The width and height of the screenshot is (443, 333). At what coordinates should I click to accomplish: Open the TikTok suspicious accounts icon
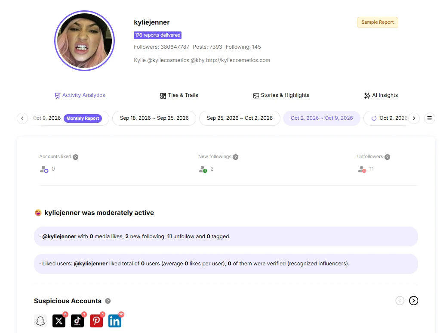[77, 321]
